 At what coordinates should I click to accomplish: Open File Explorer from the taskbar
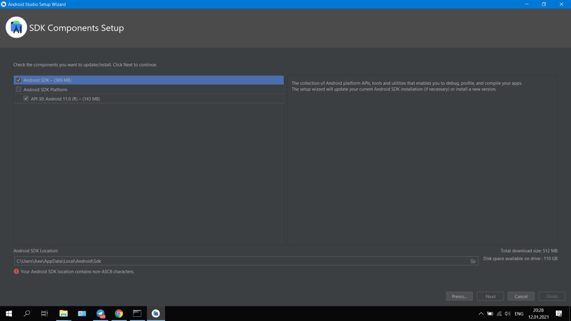click(x=63, y=313)
